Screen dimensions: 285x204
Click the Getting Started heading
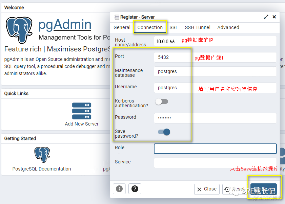pos(20,138)
